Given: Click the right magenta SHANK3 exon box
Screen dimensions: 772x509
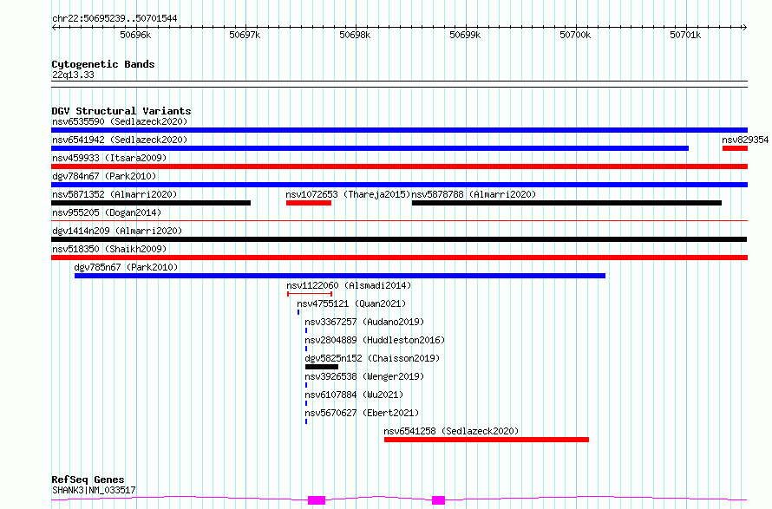Looking at the screenshot, I should 438,500.
